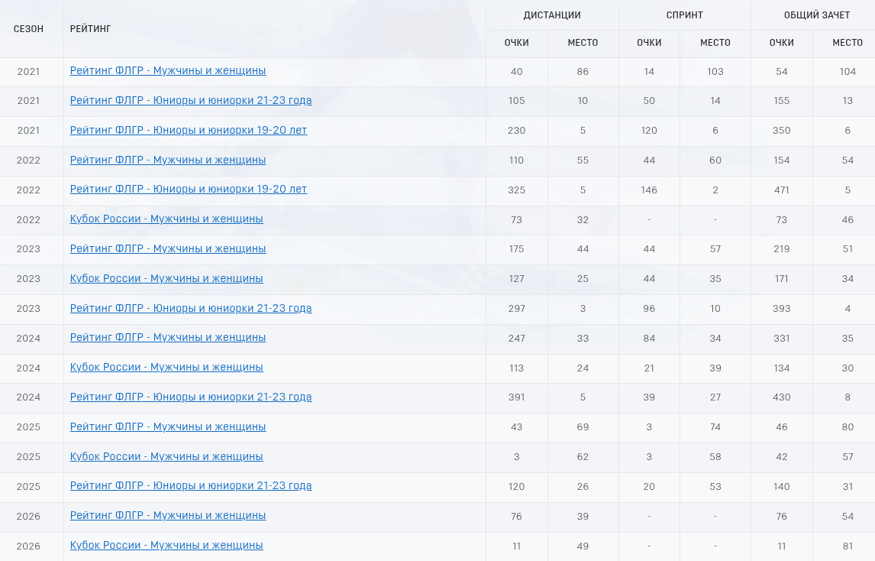Open 2023 Рейтинг ФЛГР - Юниоры и юниорки 21-23 года
This screenshot has width=875, height=561.
[x=191, y=308]
